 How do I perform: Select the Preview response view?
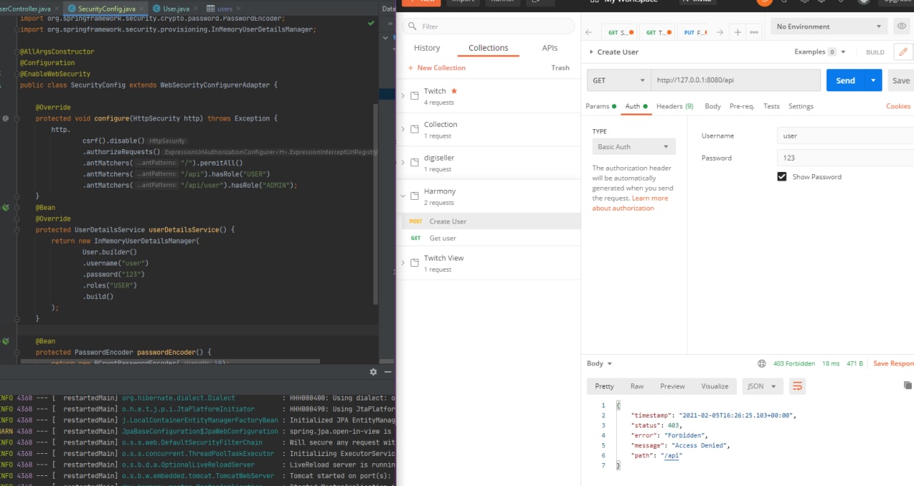pyautogui.click(x=672, y=386)
